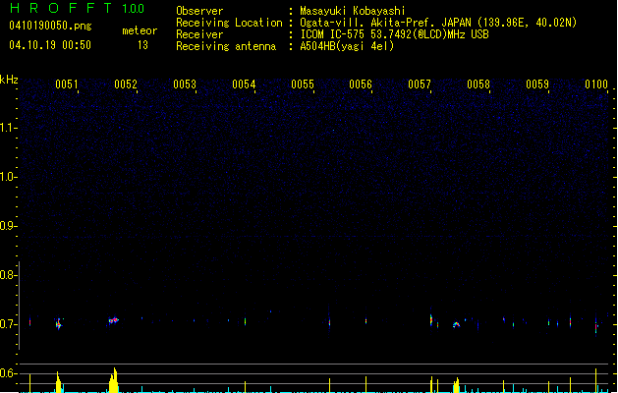Viewport: 618px width, 393px height.
Task: Click the HROFFT 1.0.0 title text
Action: pos(77,8)
